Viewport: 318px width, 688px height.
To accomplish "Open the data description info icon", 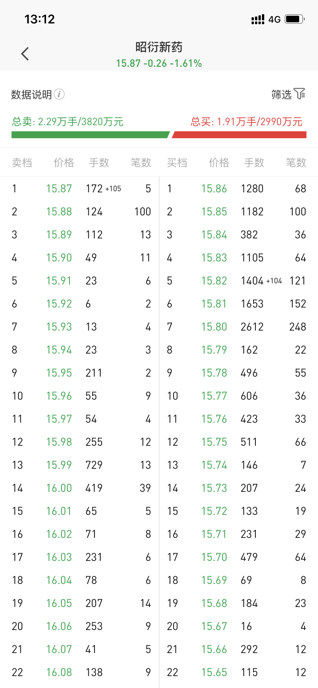I will pyautogui.click(x=59, y=94).
